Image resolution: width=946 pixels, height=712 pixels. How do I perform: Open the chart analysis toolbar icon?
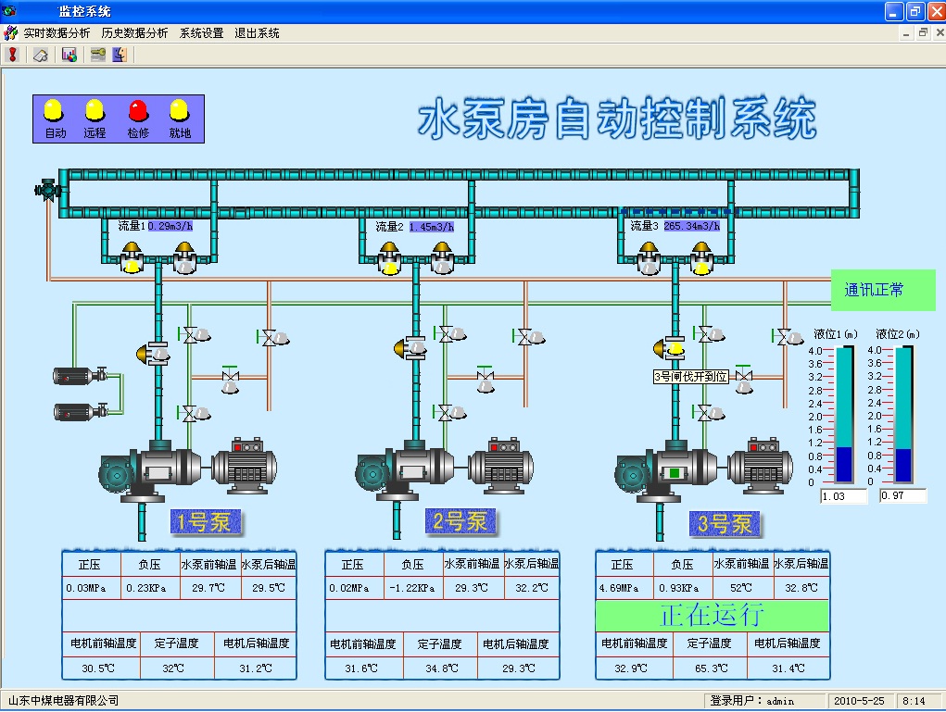(69, 55)
